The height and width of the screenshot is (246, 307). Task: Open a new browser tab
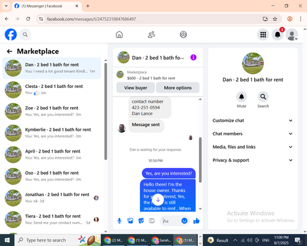point(88,6)
